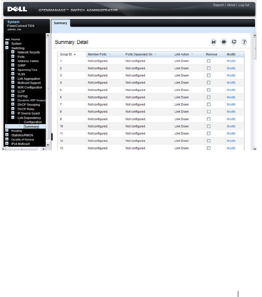Click PowerConnect 7024 system label
Viewport: 262px width, 297px height.
[21, 26]
